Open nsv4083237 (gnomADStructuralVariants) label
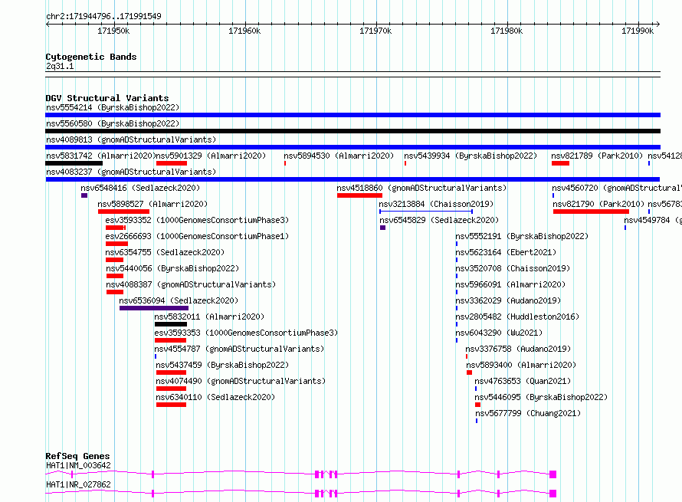 131,172
